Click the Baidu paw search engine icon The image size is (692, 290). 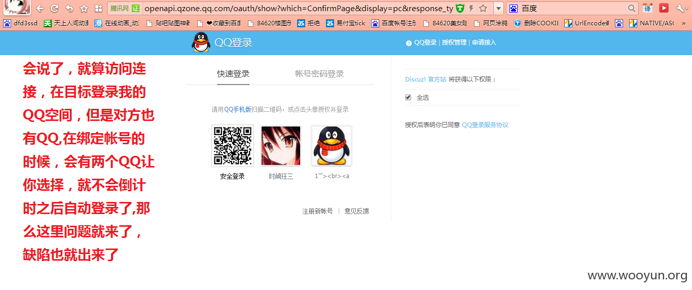tap(514, 9)
